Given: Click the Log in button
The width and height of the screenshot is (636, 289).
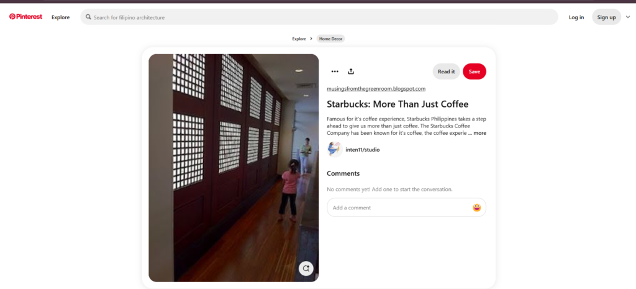Looking at the screenshot, I should point(576,17).
